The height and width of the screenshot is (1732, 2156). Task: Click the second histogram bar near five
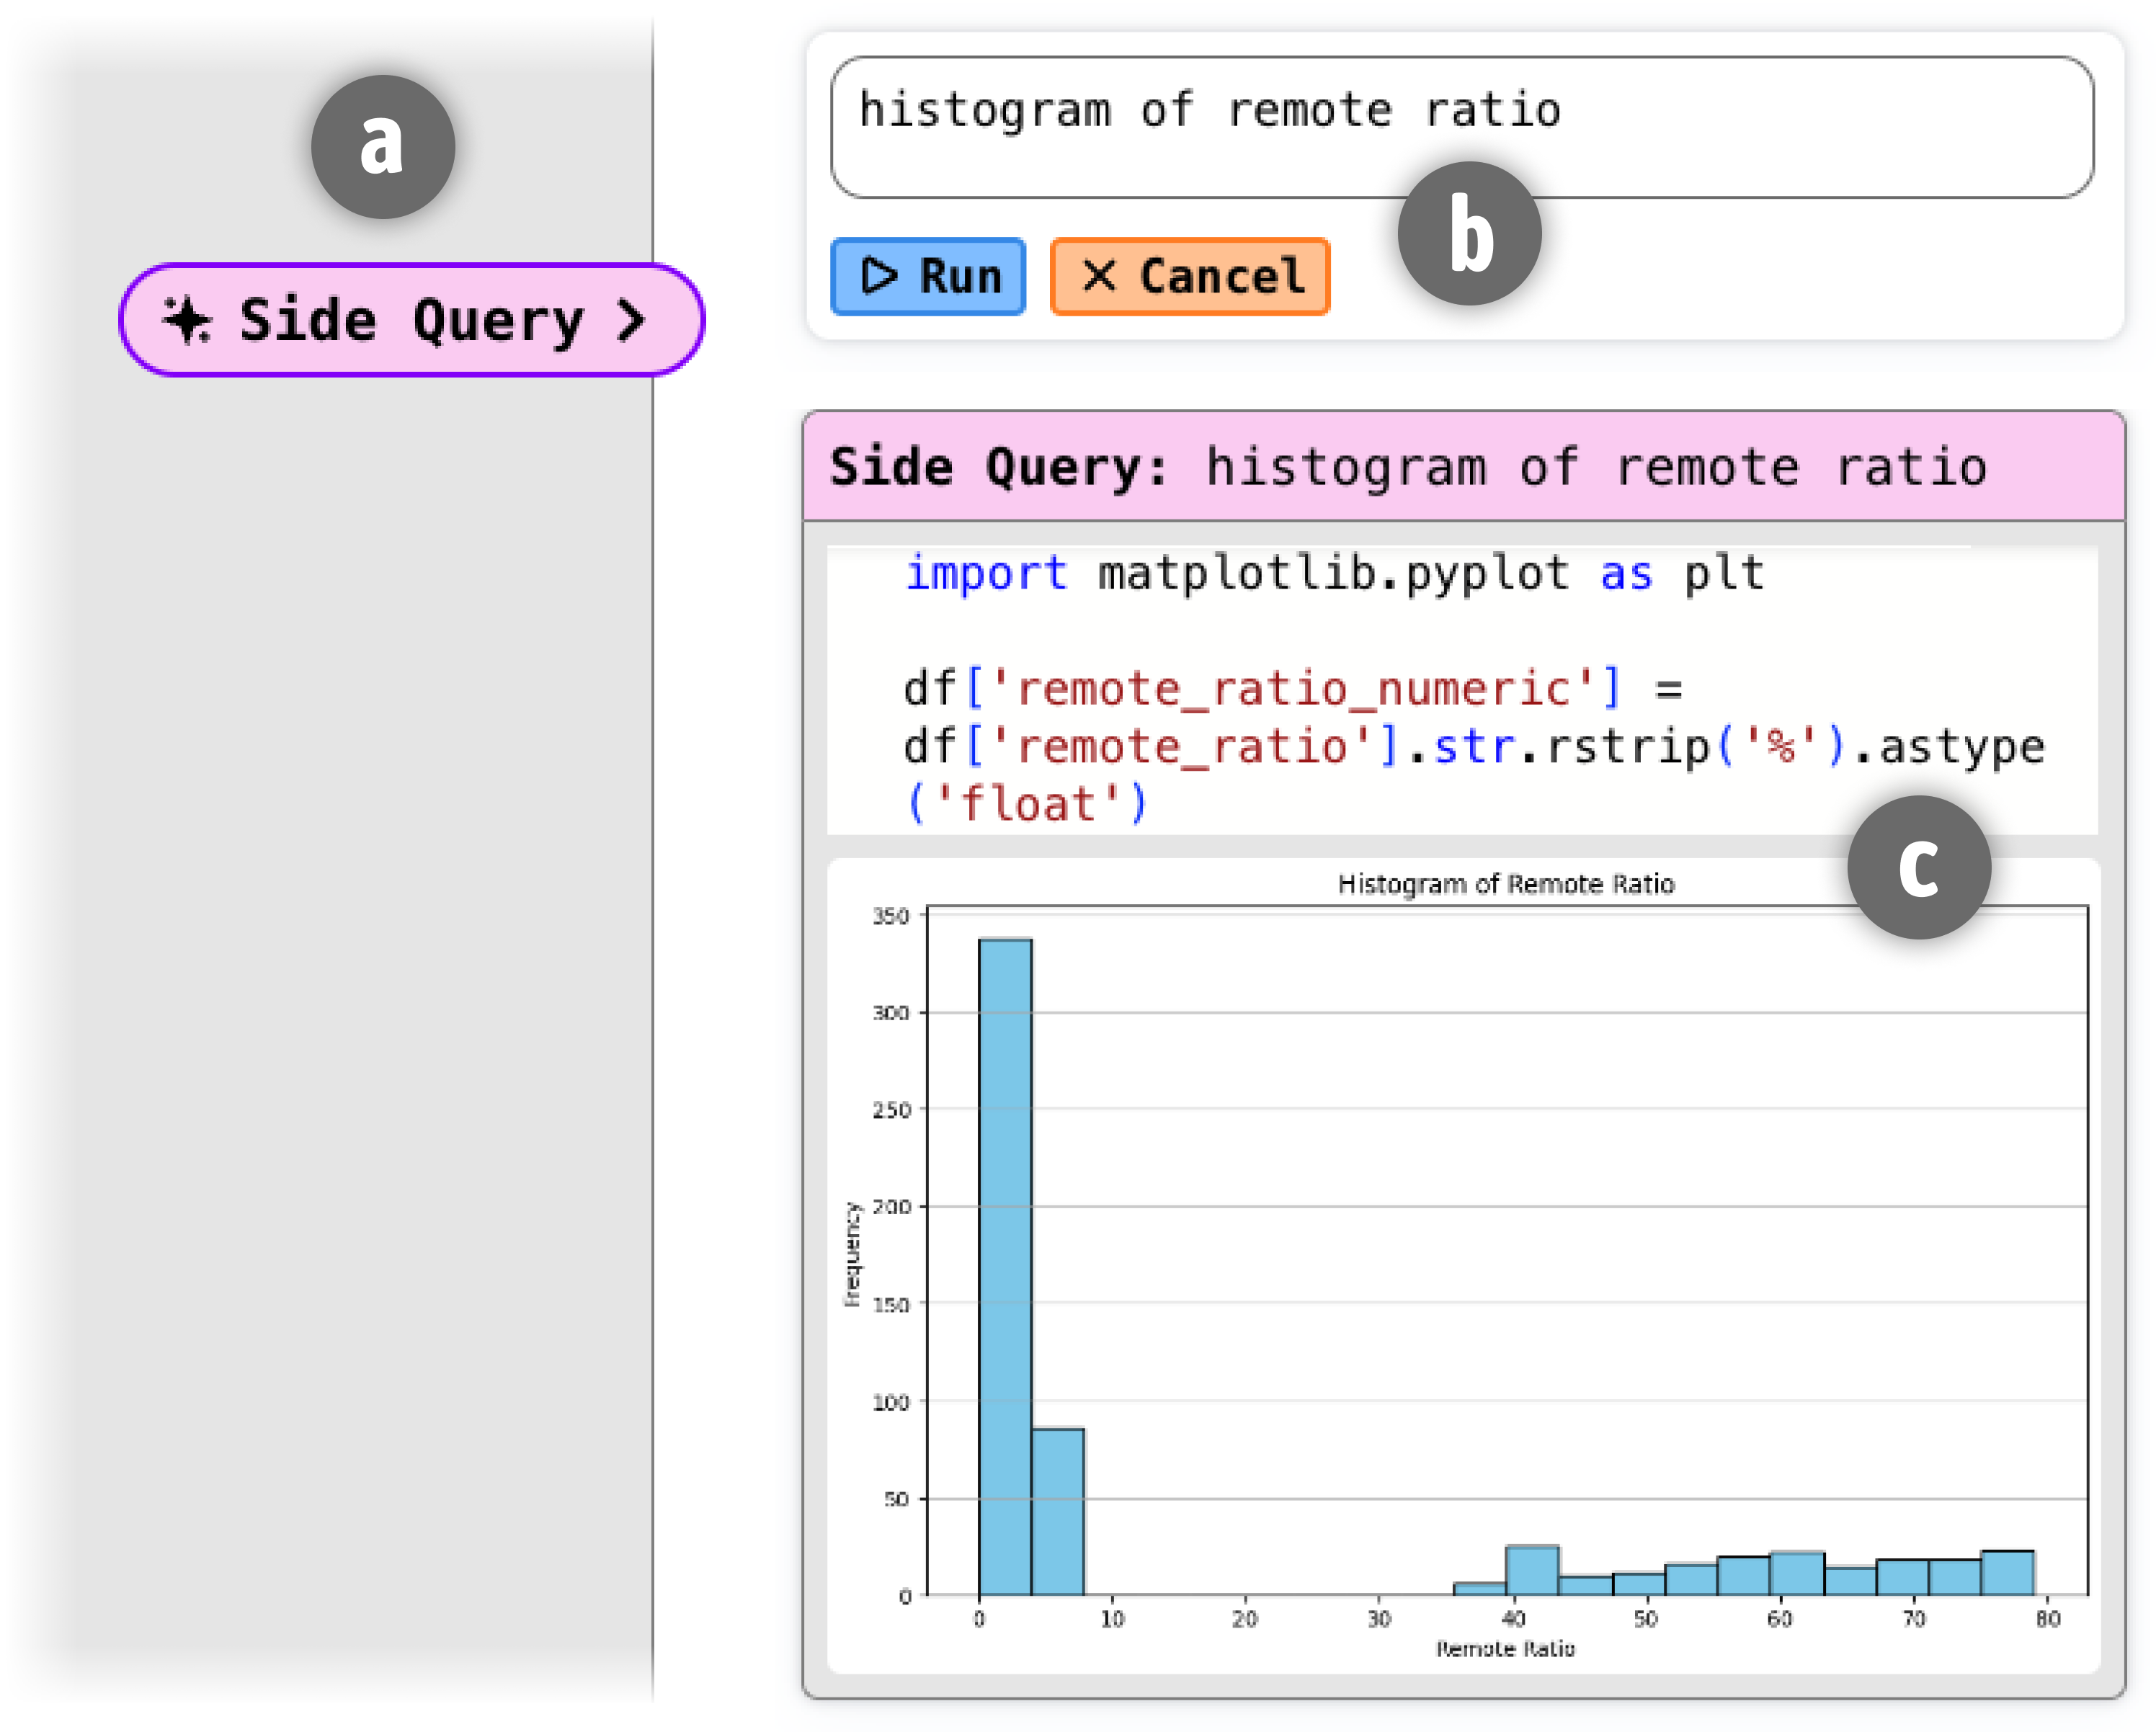click(1058, 1510)
